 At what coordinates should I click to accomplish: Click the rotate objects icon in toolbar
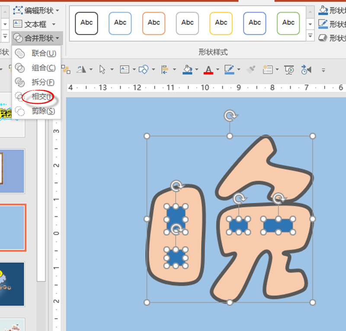tap(81, 70)
